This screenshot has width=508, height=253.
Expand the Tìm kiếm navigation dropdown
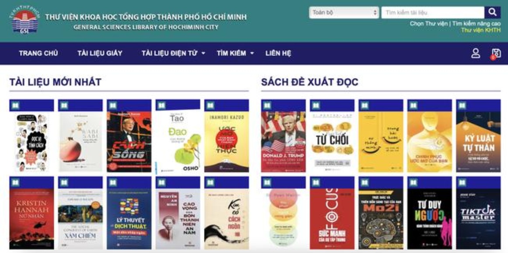(x=235, y=53)
